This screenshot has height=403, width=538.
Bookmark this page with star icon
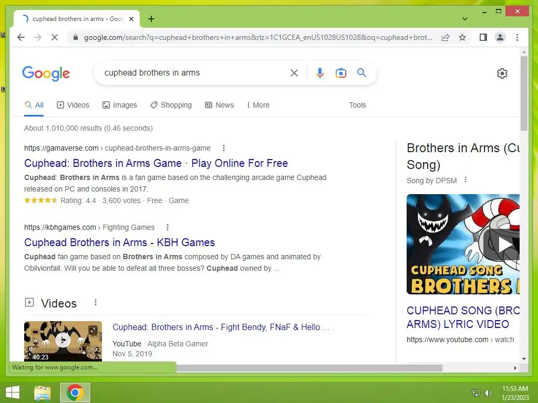point(462,37)
